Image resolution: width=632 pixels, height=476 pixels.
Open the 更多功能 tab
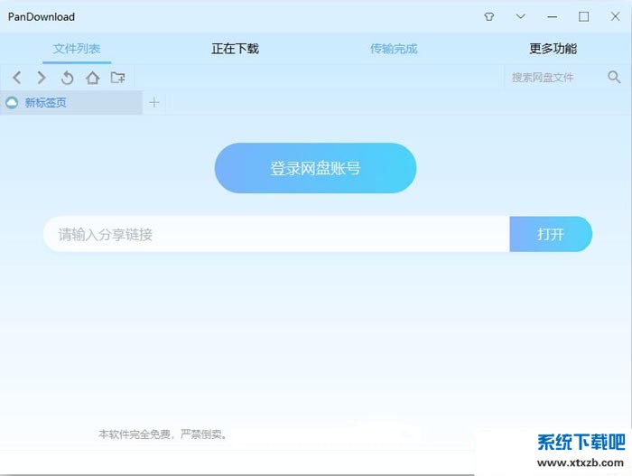pos(553,49)
